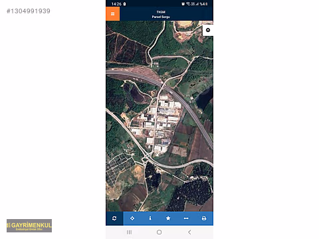Click the road interchange junction on the map
Viewport: 319px width, 239px height.
point(147,157)
